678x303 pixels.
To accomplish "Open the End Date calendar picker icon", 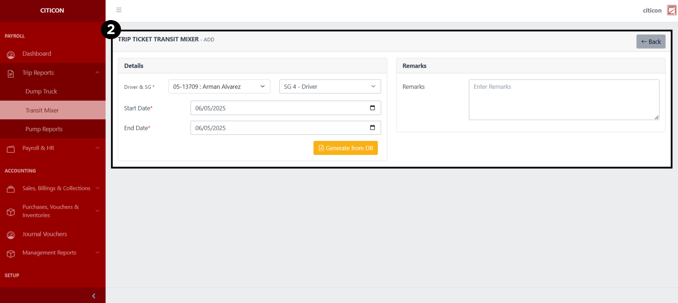I will pos(372,128).
